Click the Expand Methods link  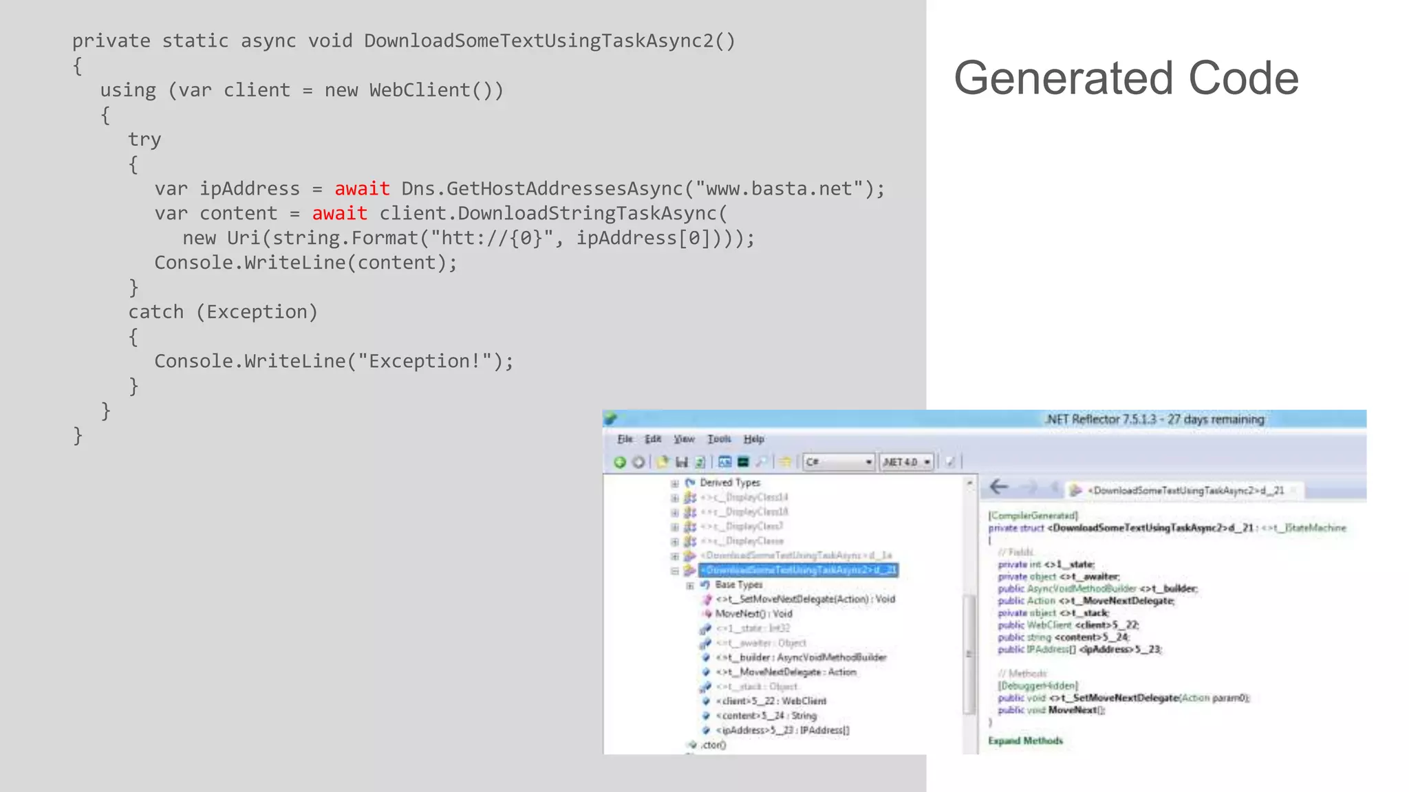1025,740
